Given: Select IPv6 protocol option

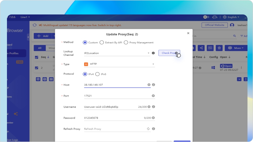Looking at the screenshot, I should 97,74.
